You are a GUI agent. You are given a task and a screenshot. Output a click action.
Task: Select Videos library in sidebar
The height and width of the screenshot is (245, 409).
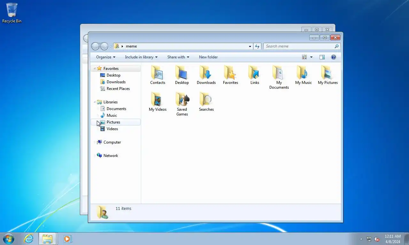[112, 129]
